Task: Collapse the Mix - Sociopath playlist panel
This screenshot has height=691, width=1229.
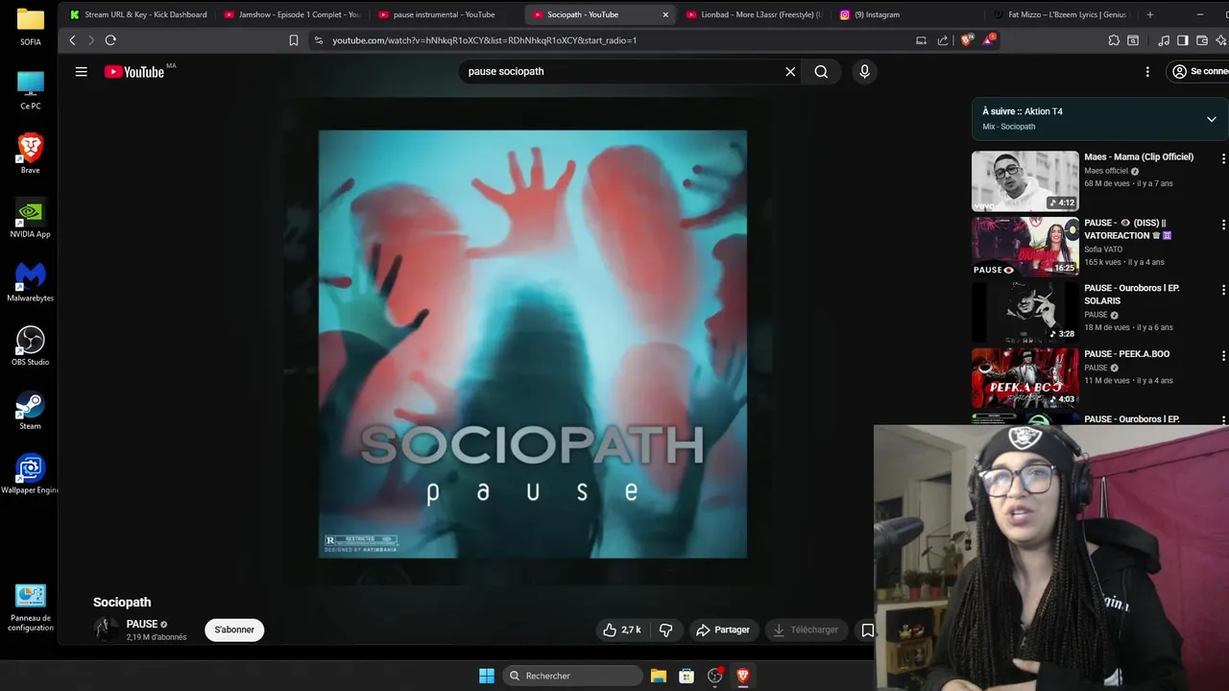Action: click(1212, 119)
